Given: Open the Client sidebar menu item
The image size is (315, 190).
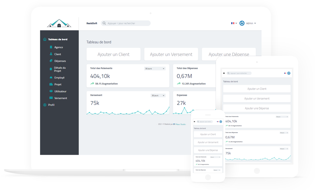Looking at the screenshot, I should coord(58,54).
